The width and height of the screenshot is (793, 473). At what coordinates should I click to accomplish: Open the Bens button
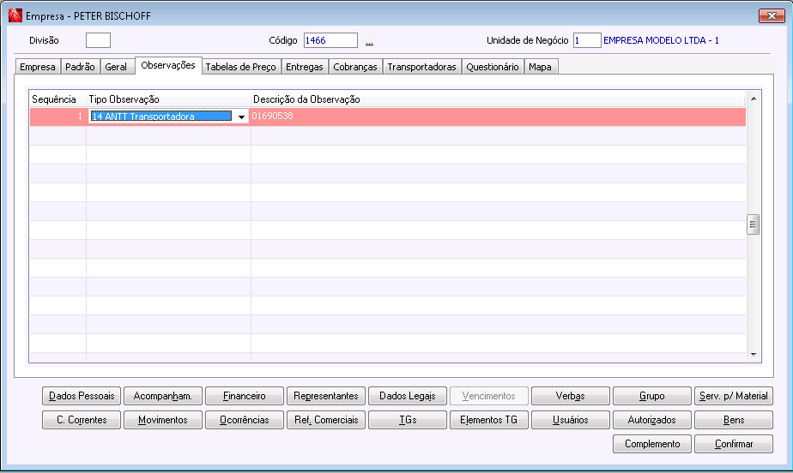point(734,420)
